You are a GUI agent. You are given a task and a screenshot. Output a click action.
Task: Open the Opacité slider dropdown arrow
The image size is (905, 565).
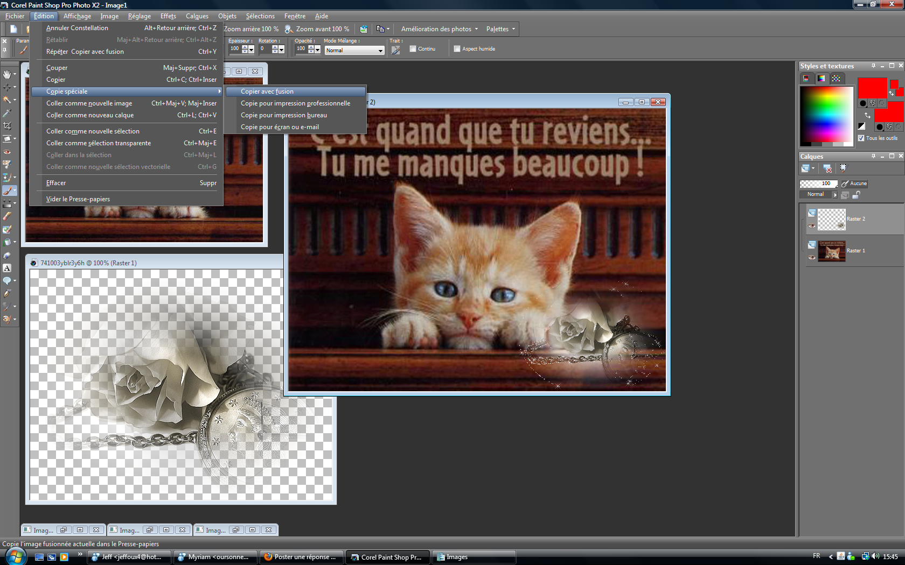(317, 50)
